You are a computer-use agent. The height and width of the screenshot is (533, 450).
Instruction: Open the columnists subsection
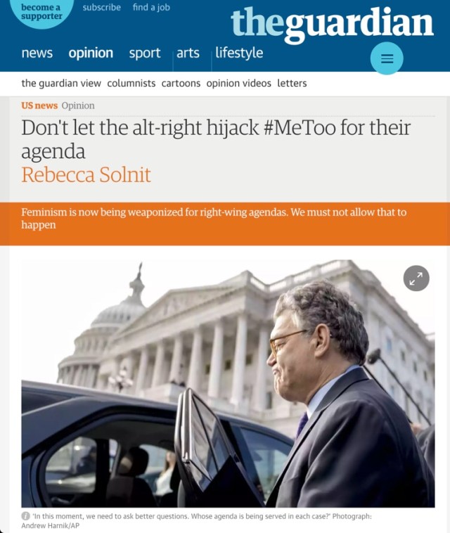click(131, 83)
